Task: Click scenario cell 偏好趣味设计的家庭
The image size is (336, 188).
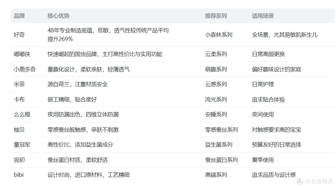Action: [277, 69]
